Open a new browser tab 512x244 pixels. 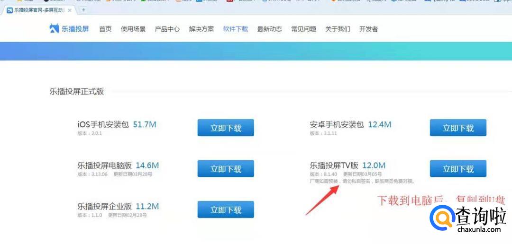[x=83, y=10]
